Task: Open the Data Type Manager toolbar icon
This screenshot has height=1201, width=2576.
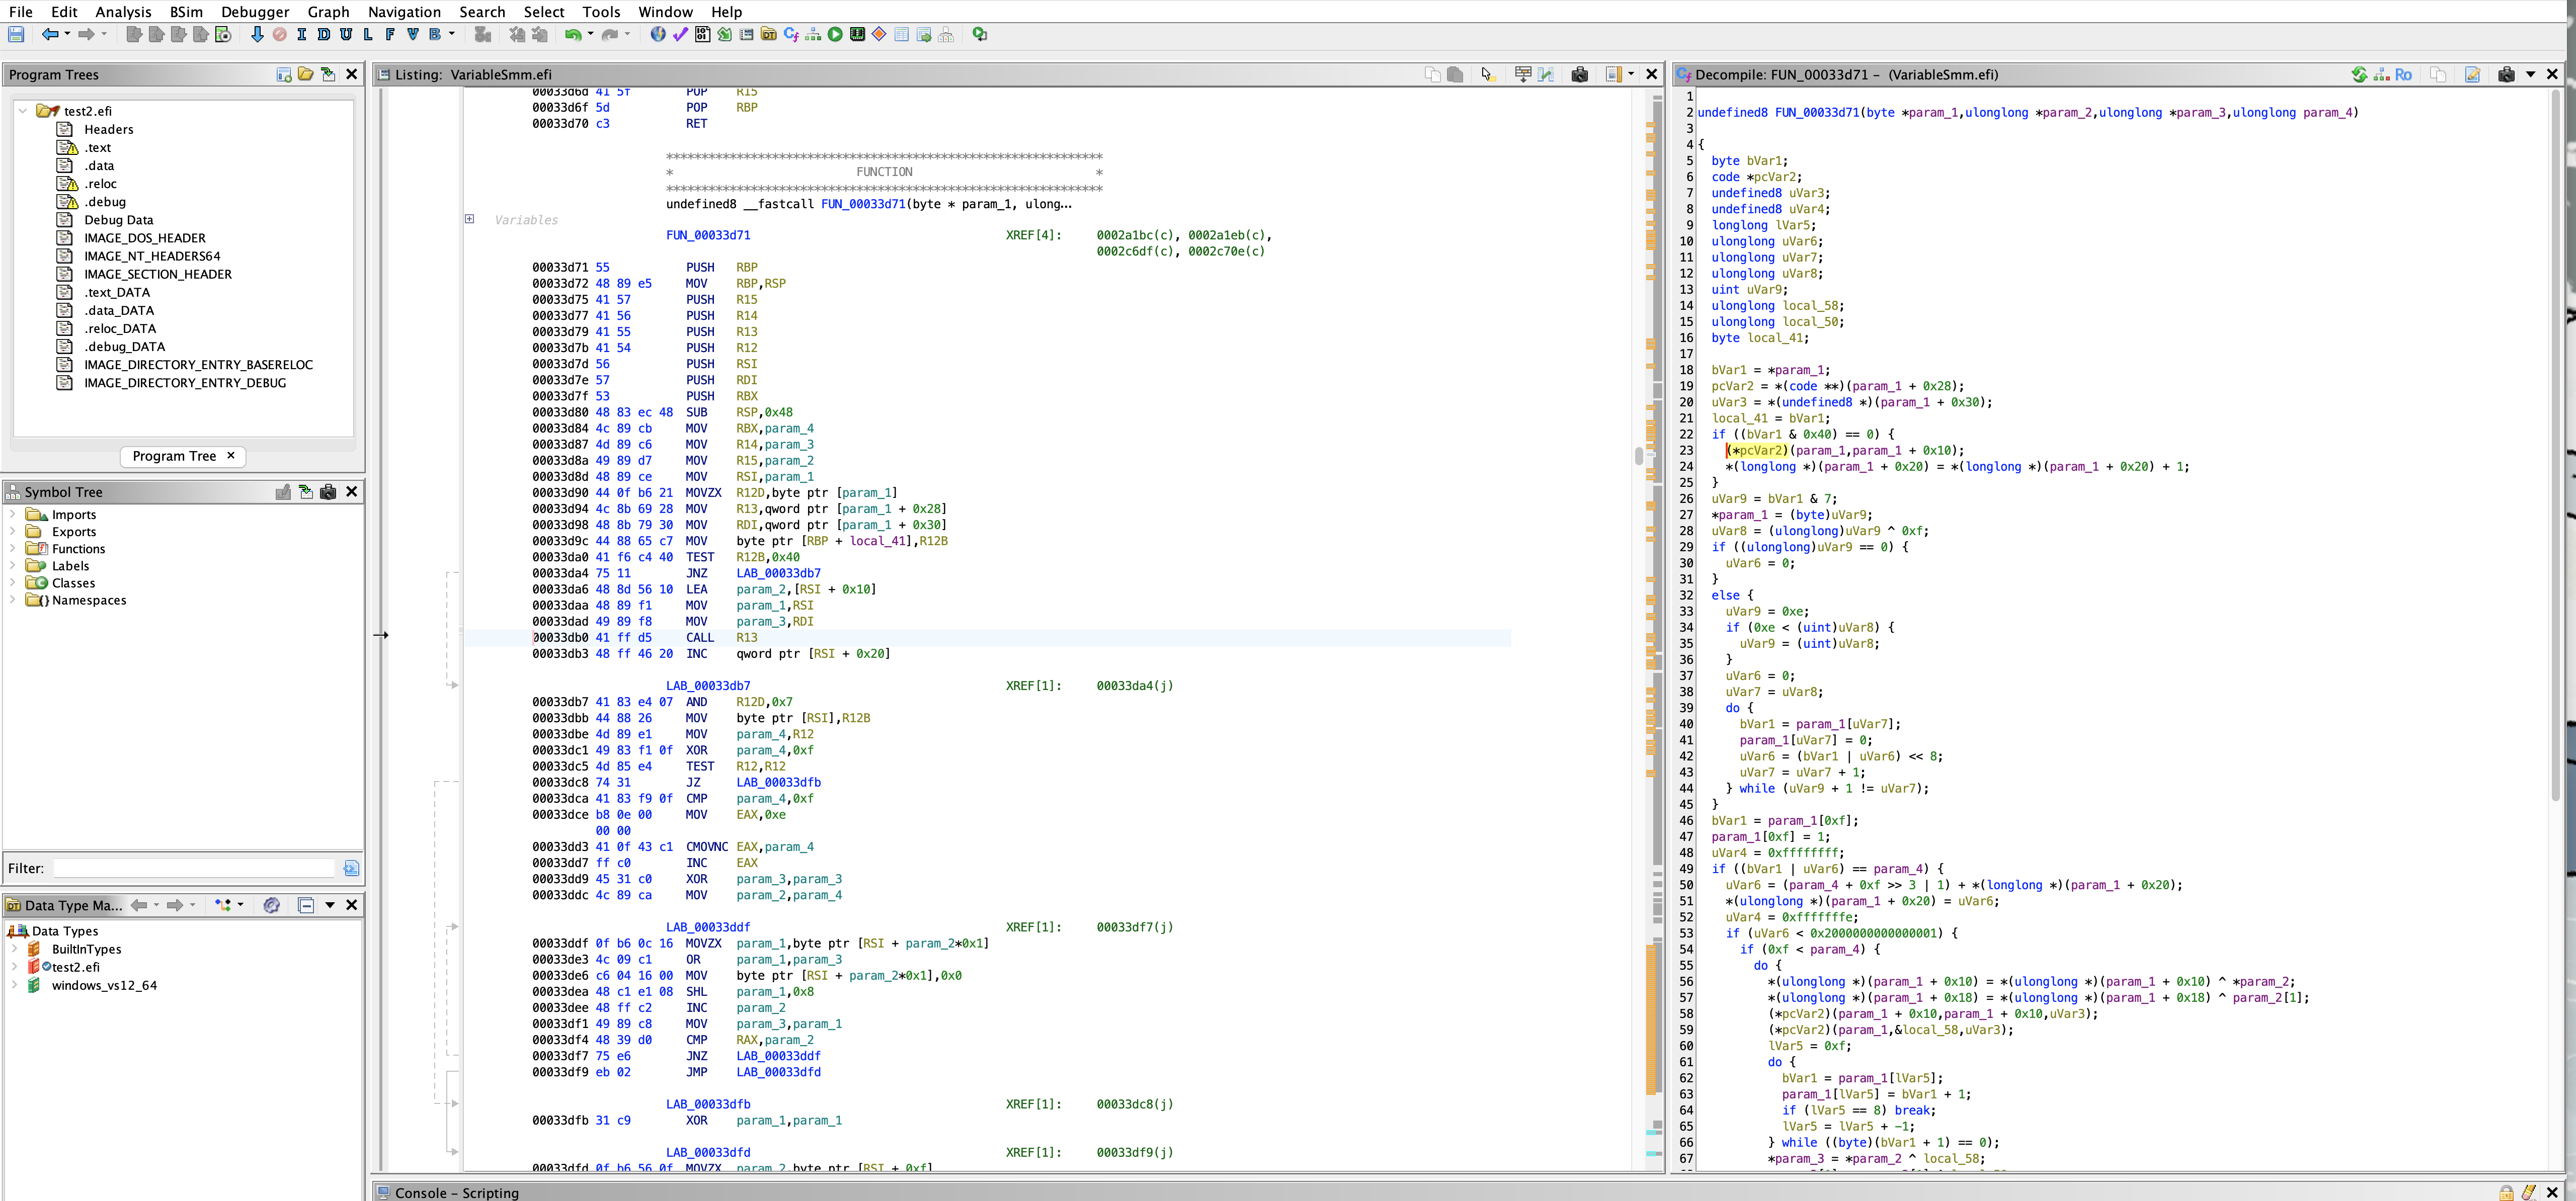Action: [x=768, y=35]
